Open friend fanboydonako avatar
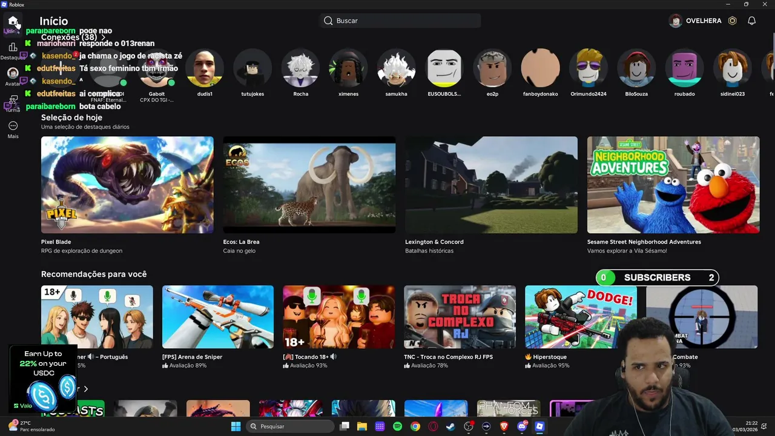775x436 pixels. pyautogui.click(x=540, y=68)
